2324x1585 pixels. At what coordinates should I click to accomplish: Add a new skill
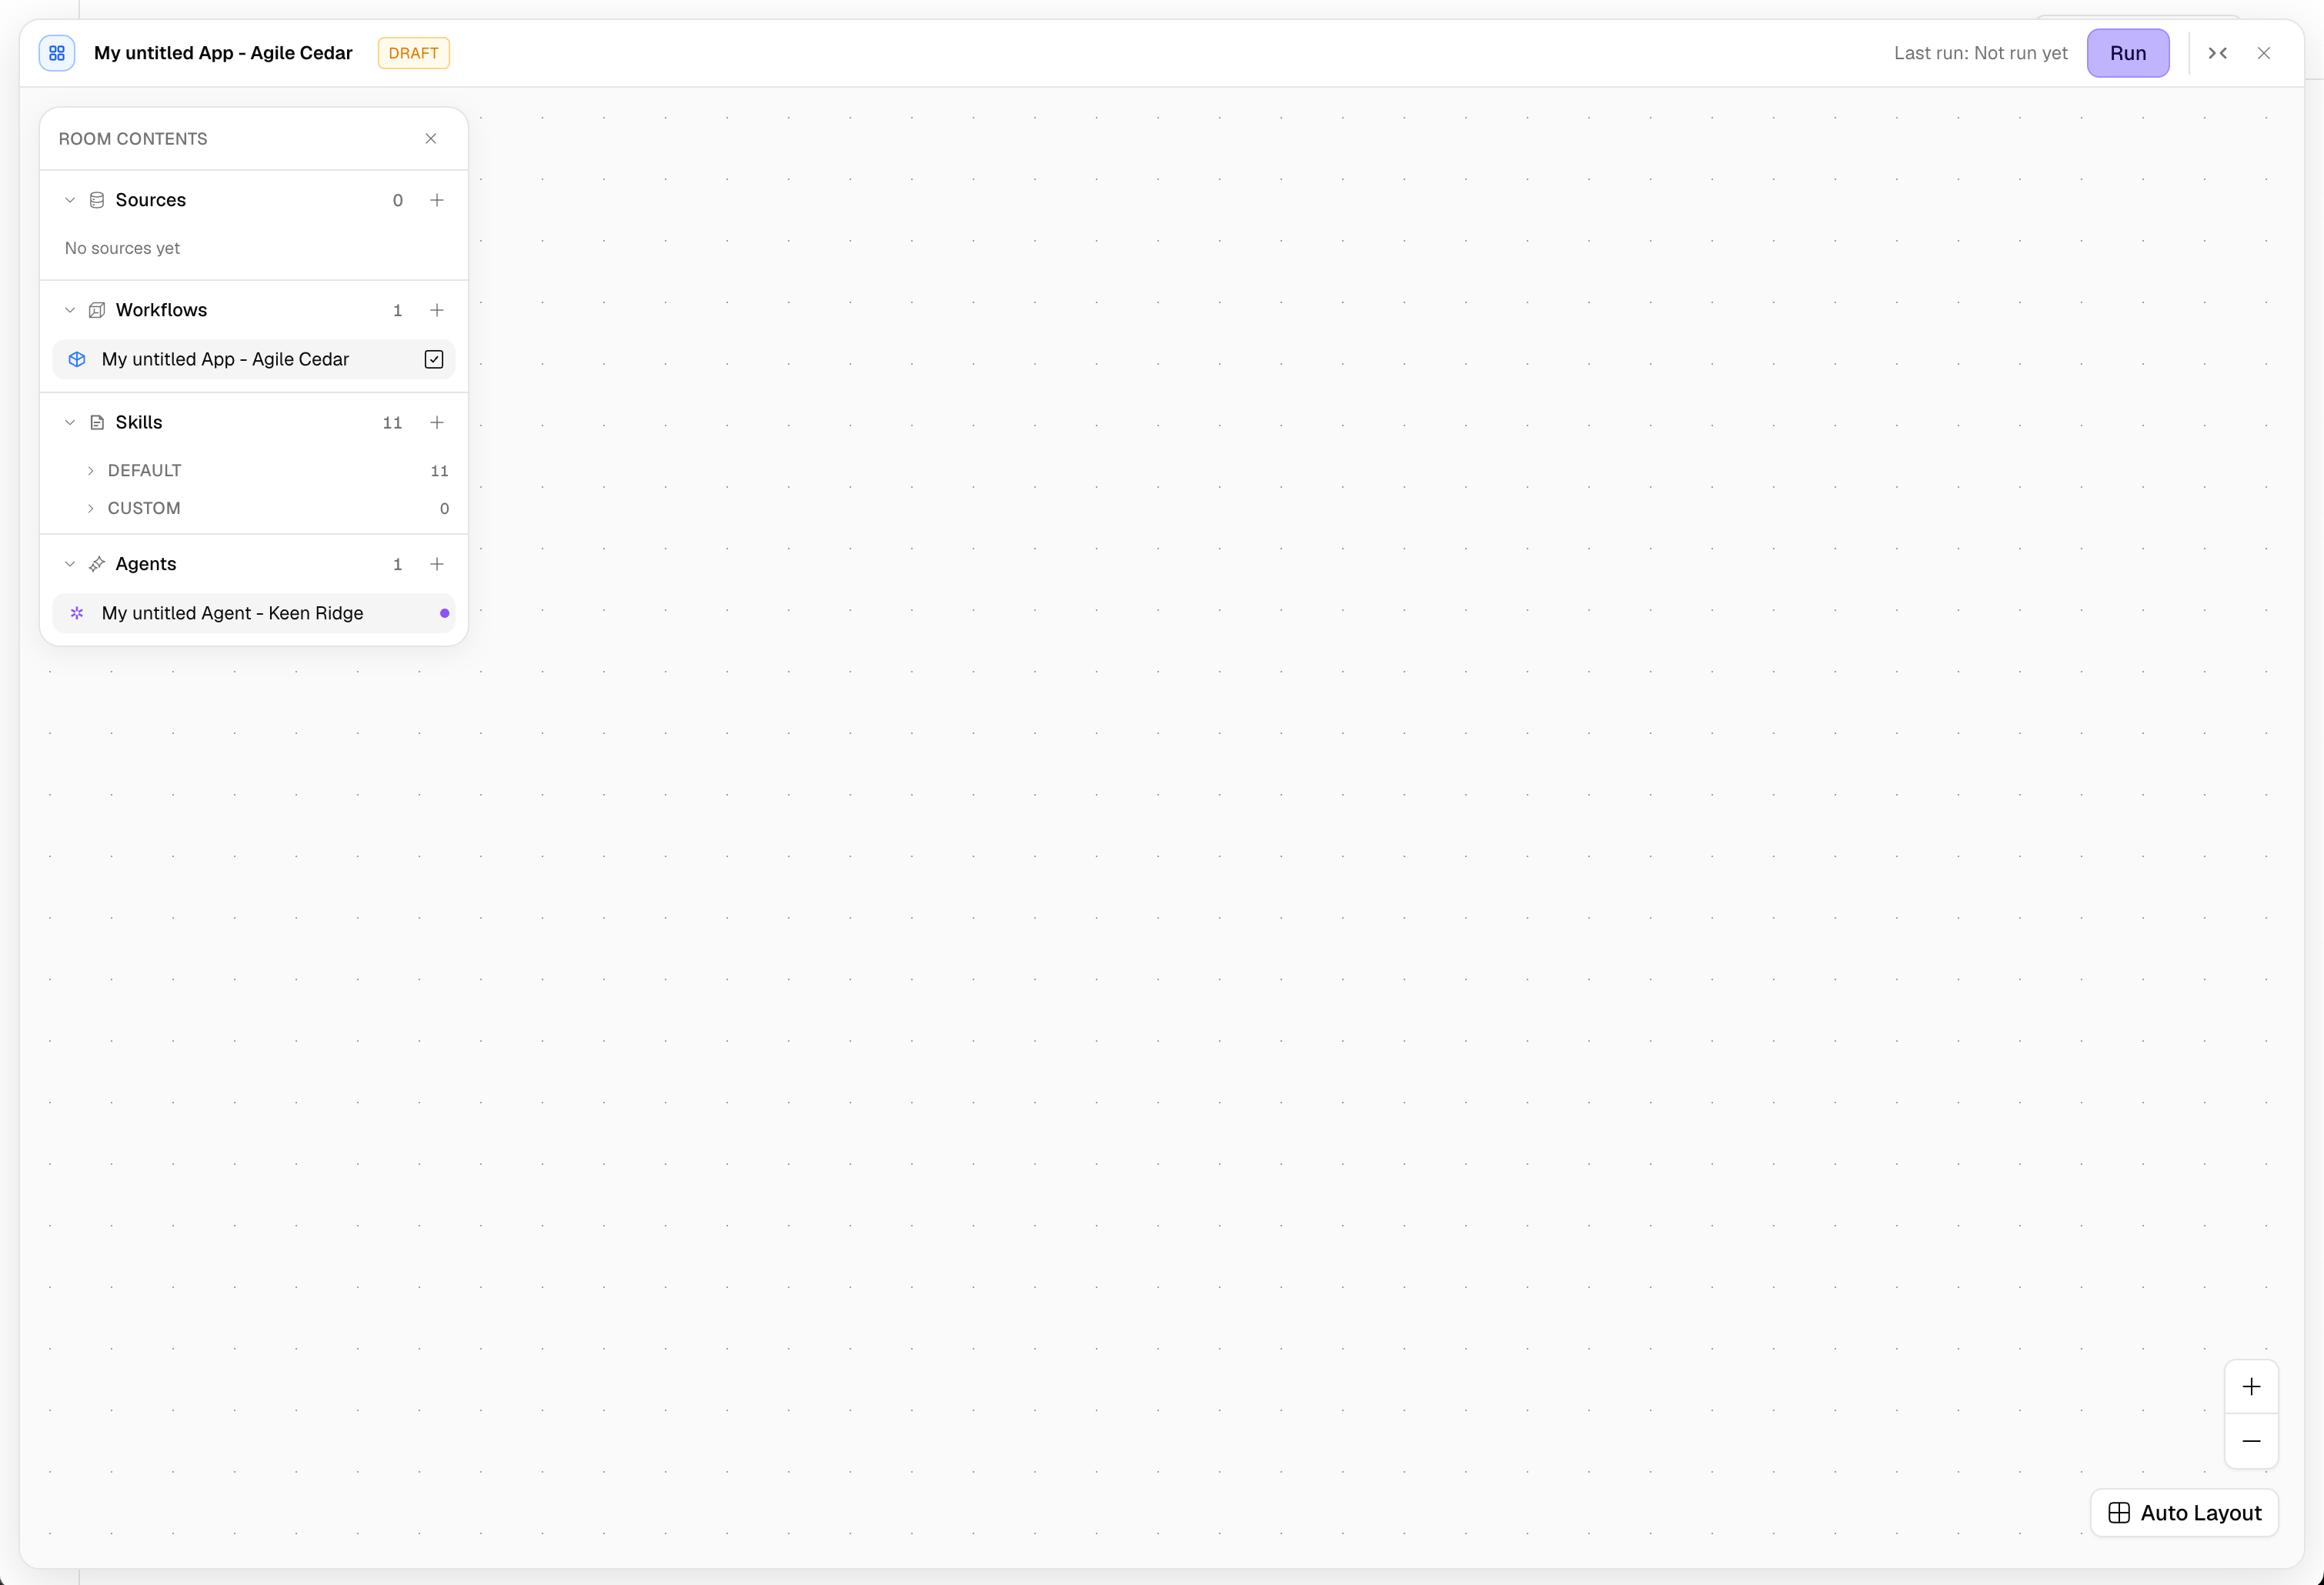coord(437,422)
